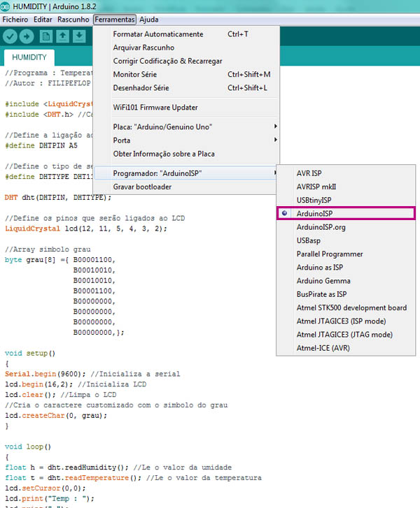
Task: Open the Rascunho menu
Action: point(73,20)
